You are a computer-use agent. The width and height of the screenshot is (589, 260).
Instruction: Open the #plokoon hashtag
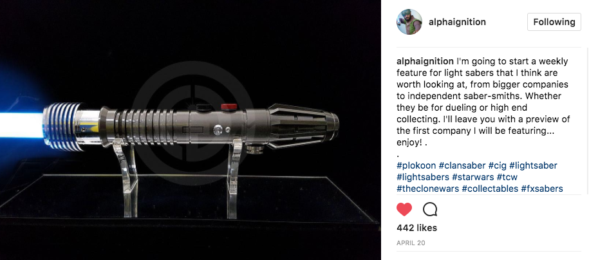tap(416, 165)
